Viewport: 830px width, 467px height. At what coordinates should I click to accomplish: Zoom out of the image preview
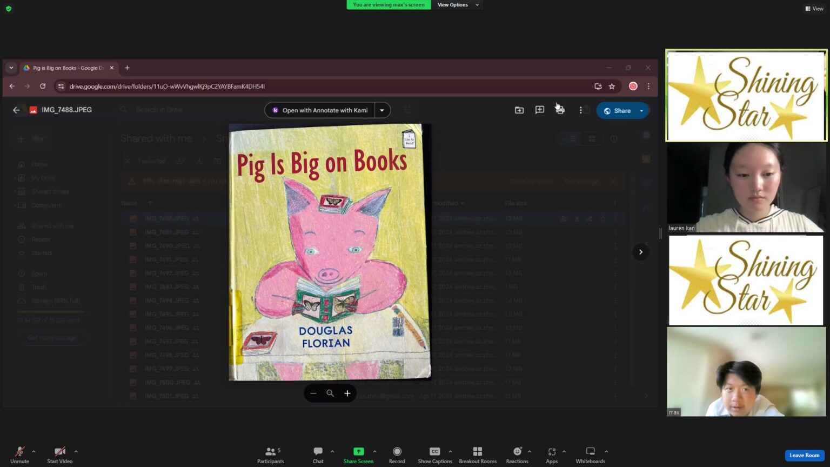(x=313, y=393)
